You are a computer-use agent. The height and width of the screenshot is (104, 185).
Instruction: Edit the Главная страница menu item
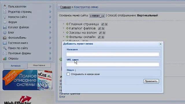click(103, 24)
